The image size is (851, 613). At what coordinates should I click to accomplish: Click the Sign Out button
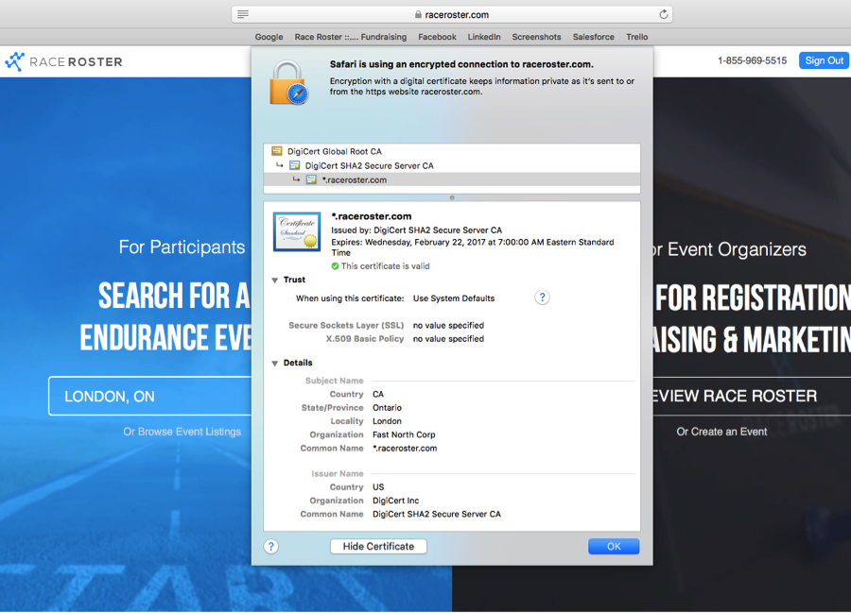pyautogui.click(x=824, y=60)
